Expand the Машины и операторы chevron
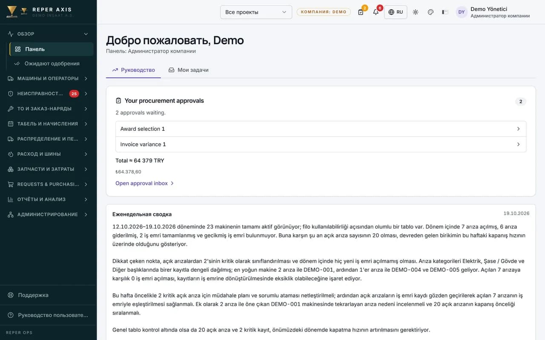The image size is (545, 340). (x=86, y=79)
